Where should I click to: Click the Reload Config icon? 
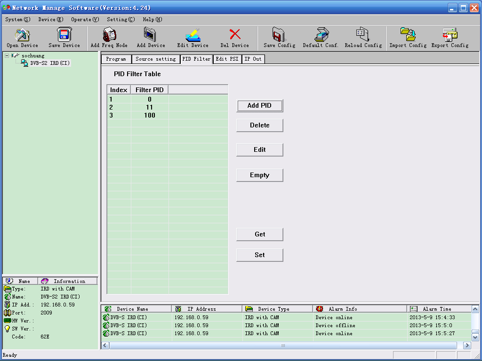[363, 35]
